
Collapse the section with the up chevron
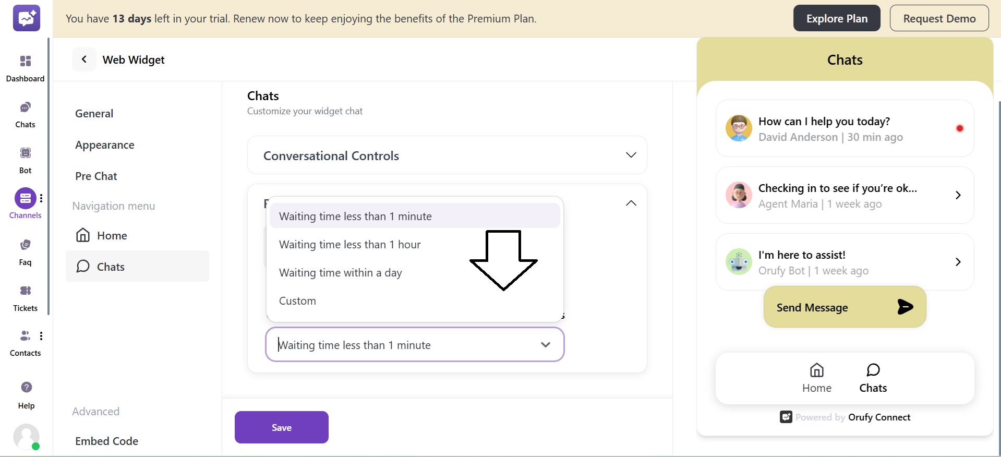point(631,203)
